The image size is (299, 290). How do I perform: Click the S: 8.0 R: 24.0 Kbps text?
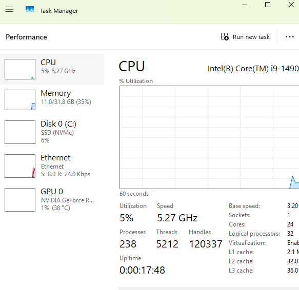pos(66,174)
